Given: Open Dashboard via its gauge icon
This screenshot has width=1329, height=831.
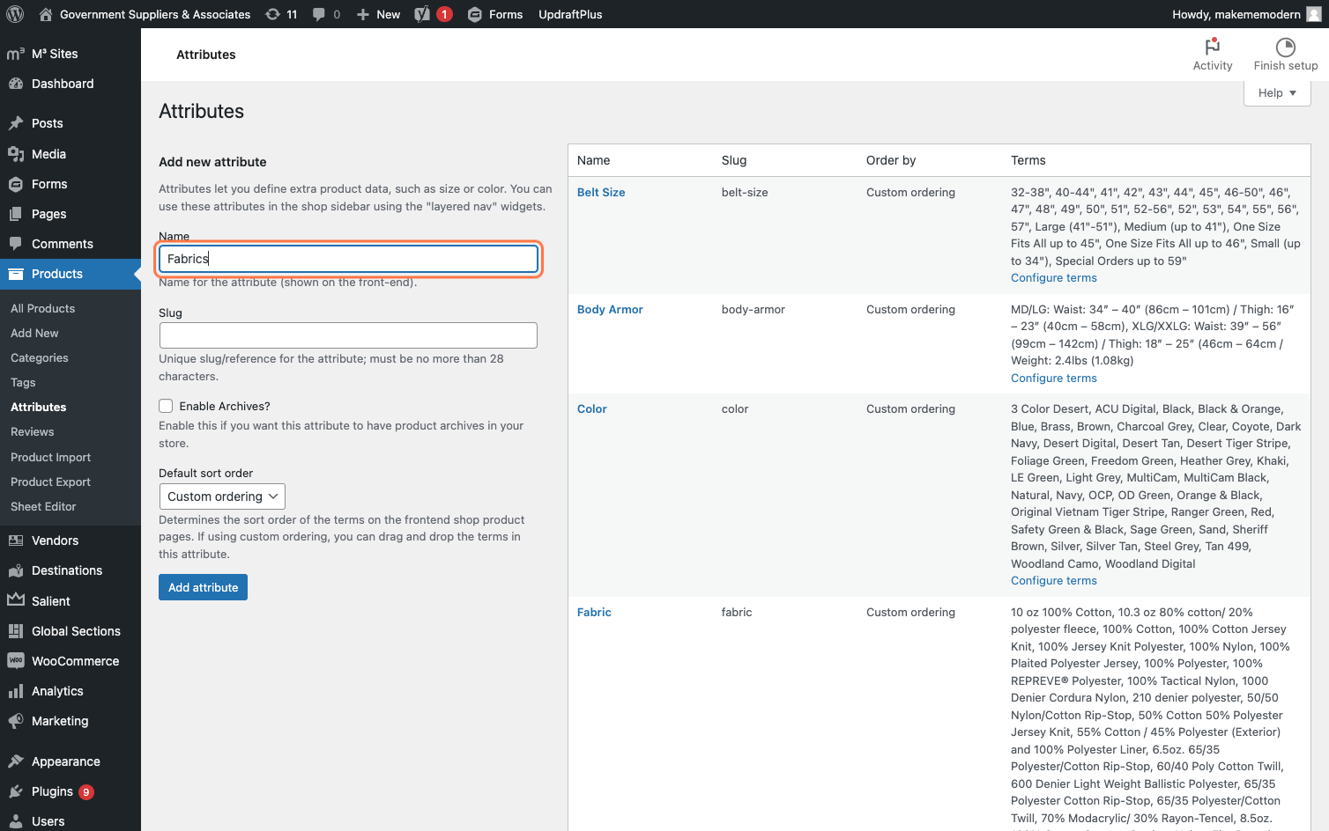Looking at the screenshot, I should pos(16,84).
